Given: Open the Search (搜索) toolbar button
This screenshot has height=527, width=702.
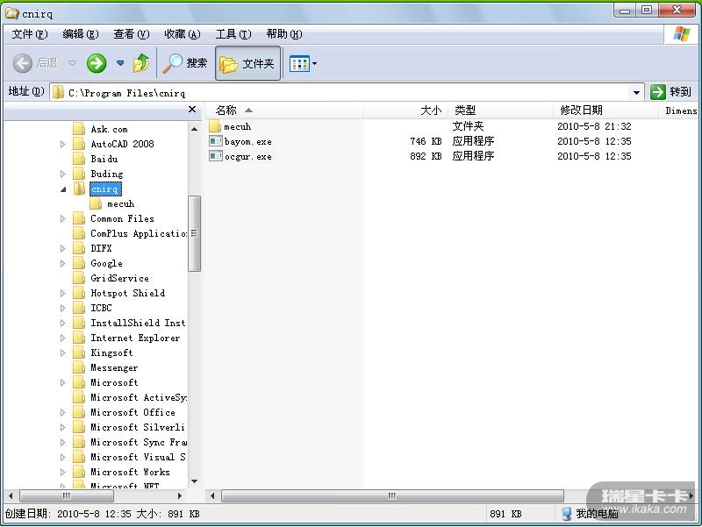Looking at the screenshot, I should tap(185, 63).
